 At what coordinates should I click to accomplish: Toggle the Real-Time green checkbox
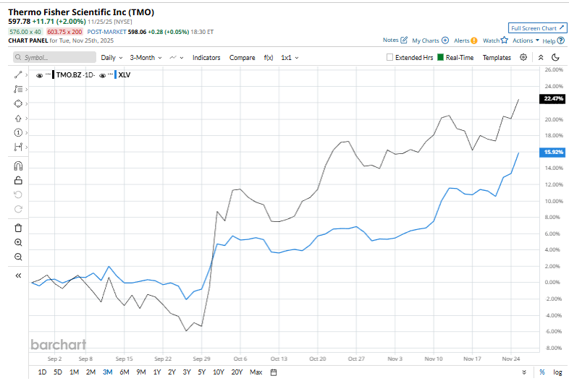[441, 57]
